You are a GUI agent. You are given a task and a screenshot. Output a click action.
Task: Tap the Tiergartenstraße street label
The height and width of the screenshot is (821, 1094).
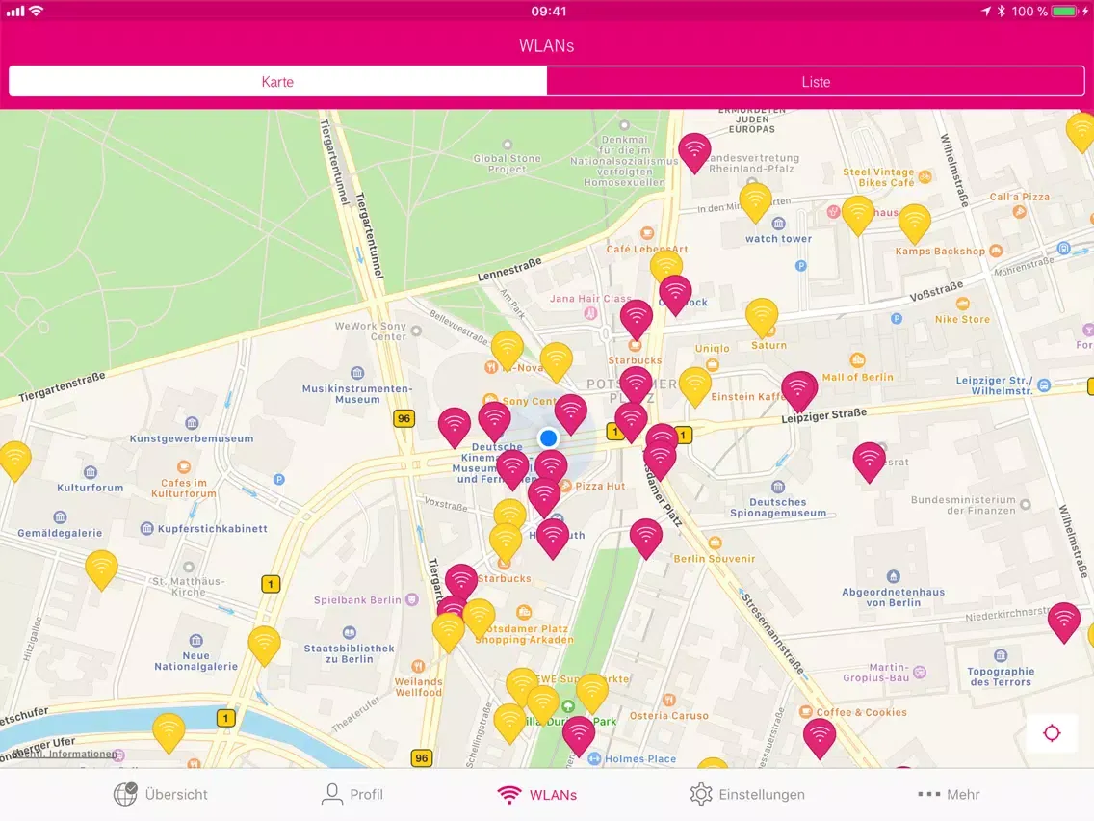62,386
